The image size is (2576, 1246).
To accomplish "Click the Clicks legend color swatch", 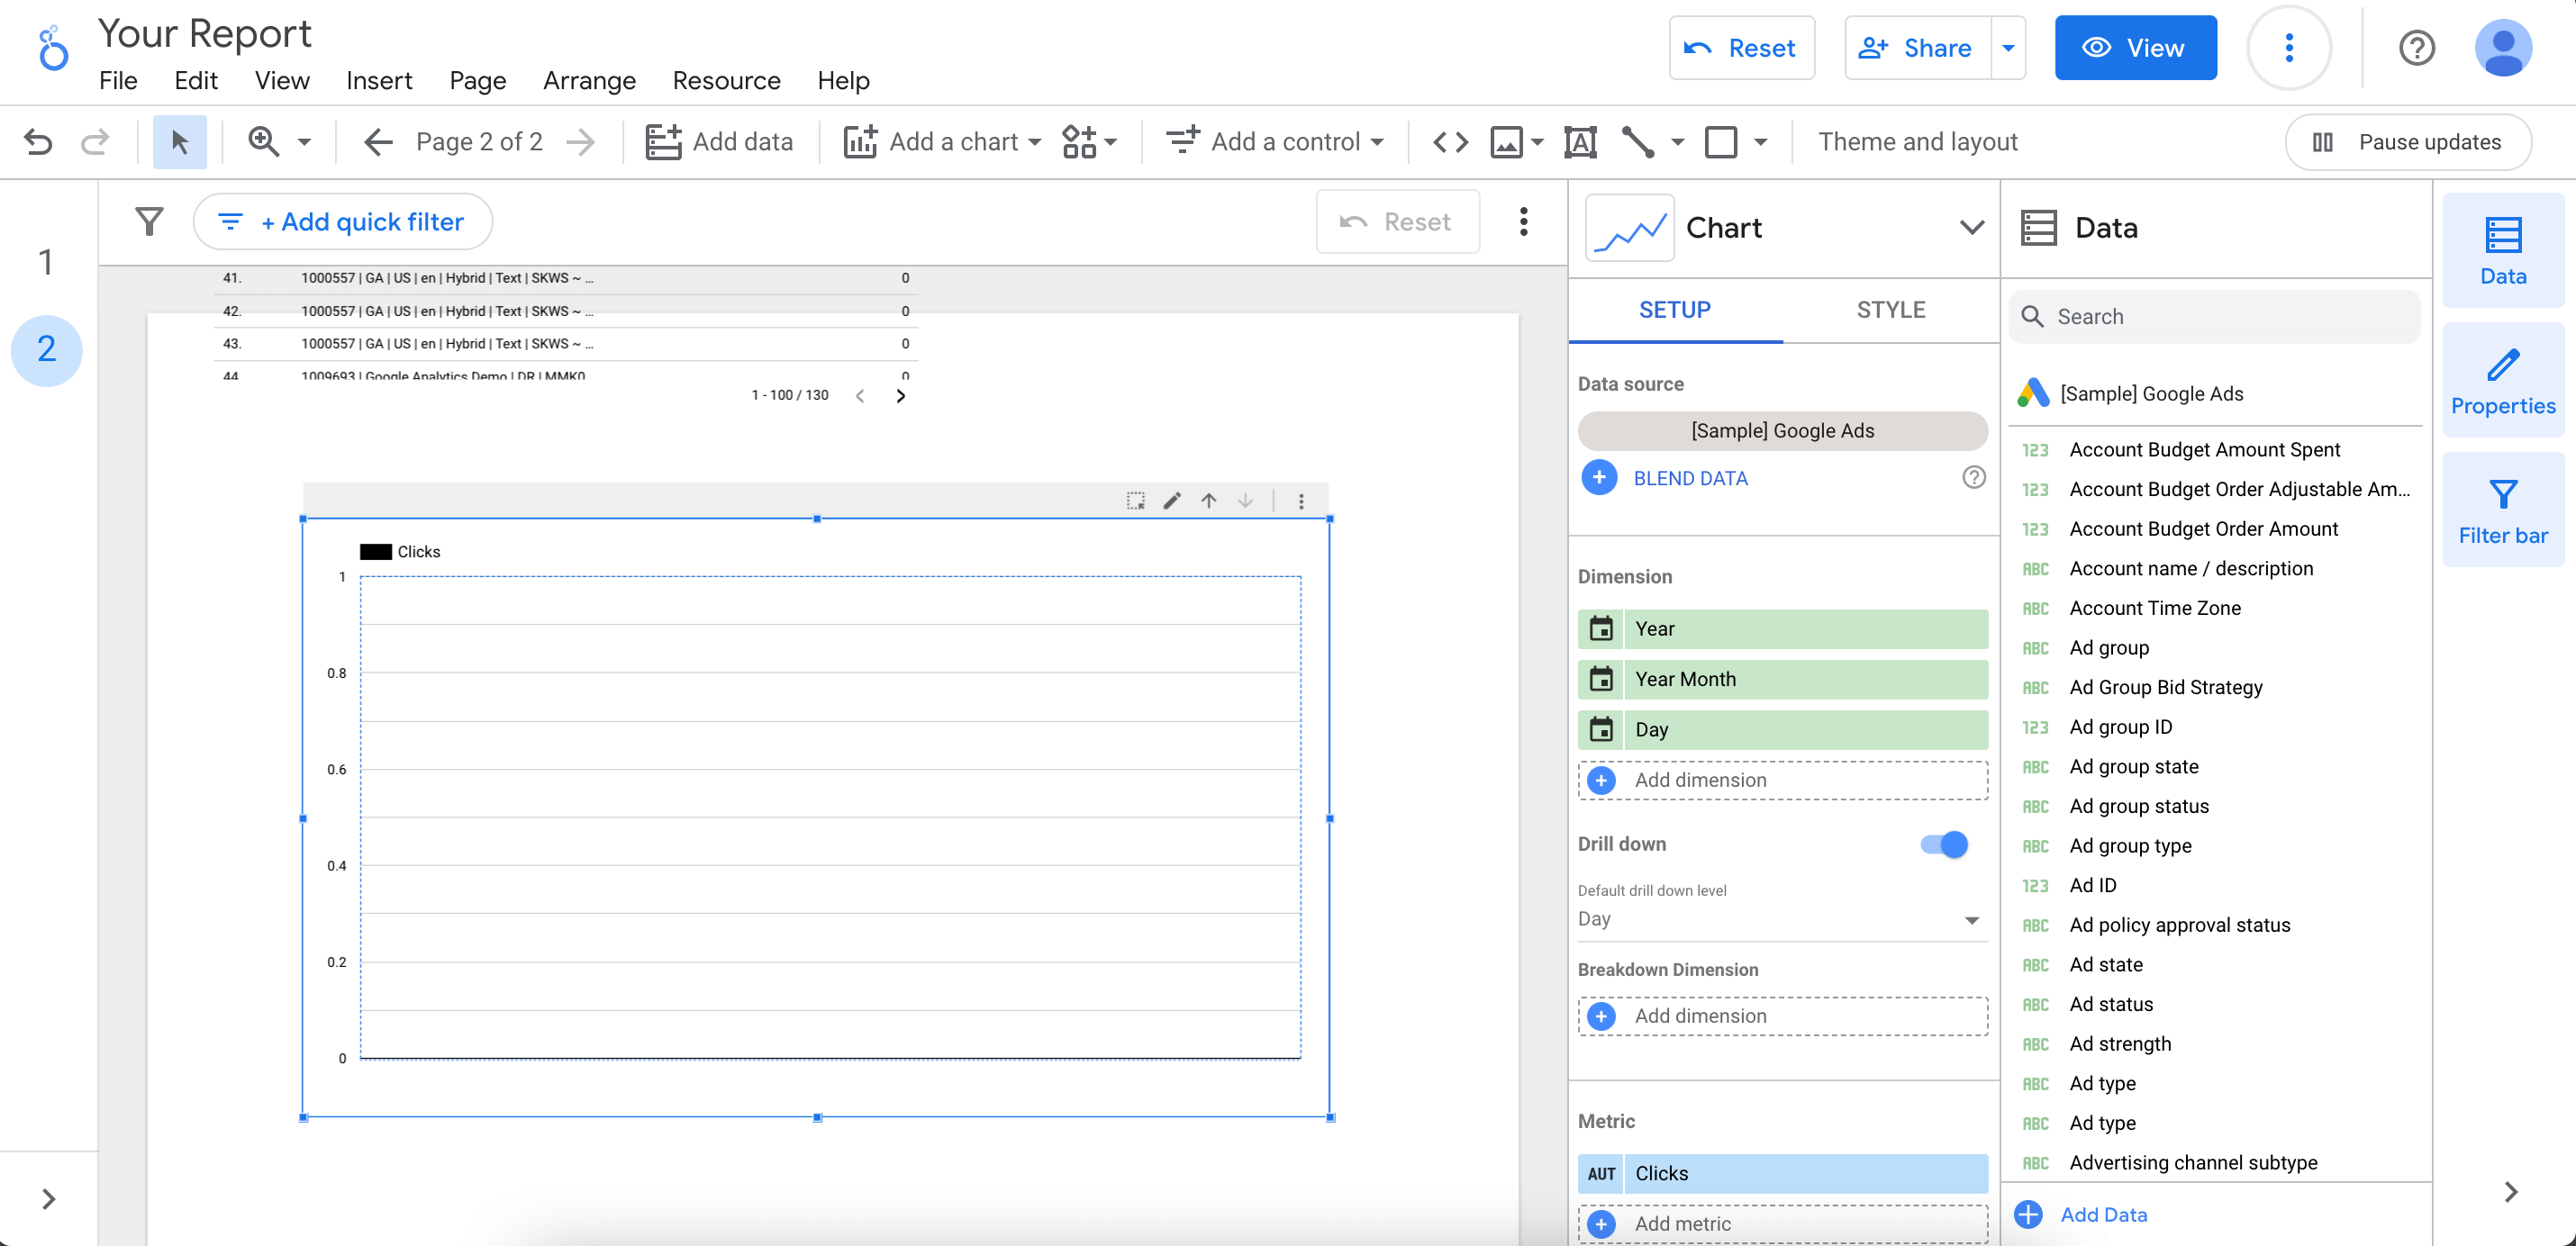I will (376, 552).
